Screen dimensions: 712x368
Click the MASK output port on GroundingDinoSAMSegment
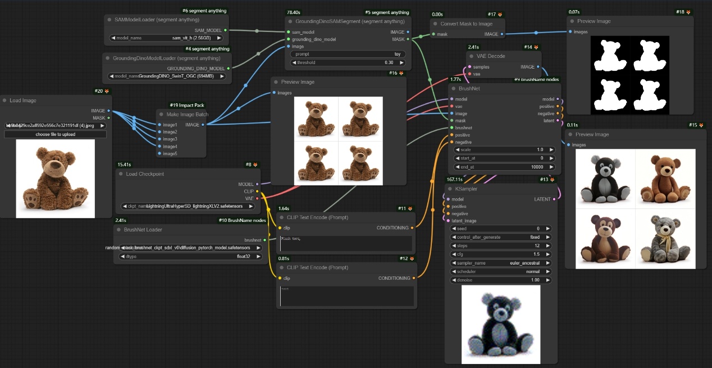click(408, 39)
